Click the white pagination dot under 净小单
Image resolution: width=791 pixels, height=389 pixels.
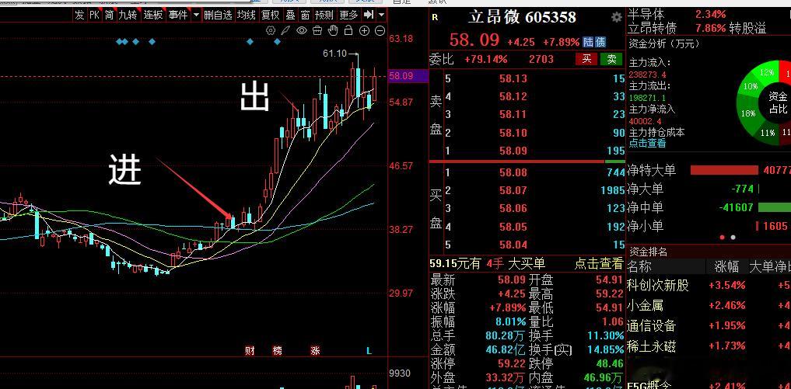[x=733, y=238]
